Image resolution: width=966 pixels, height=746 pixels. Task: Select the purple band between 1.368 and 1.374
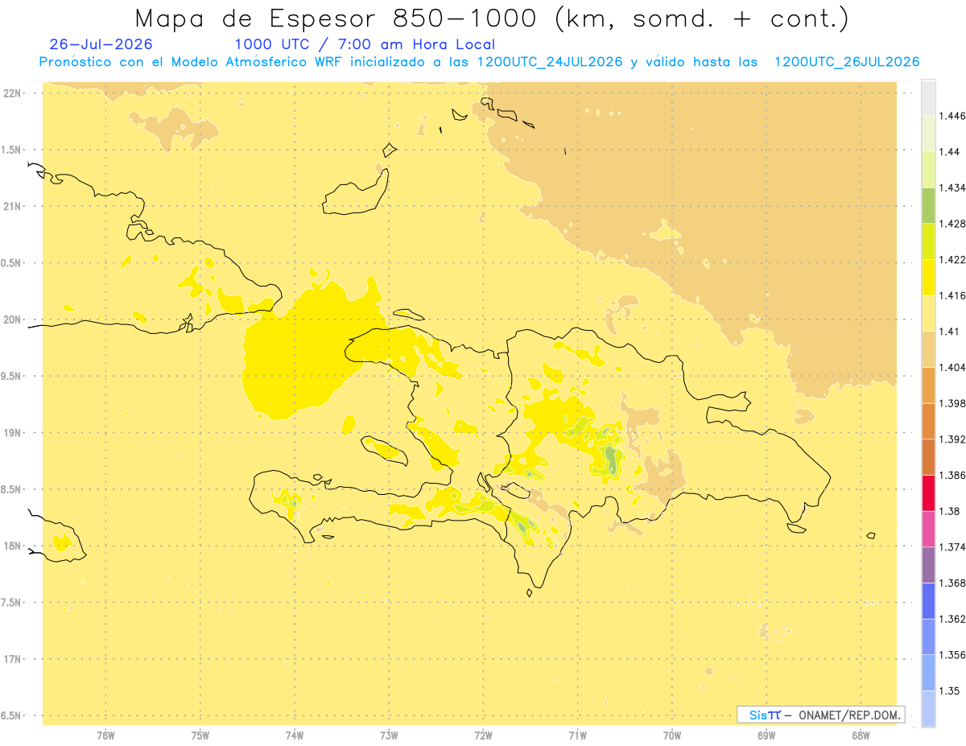[928, 564]
